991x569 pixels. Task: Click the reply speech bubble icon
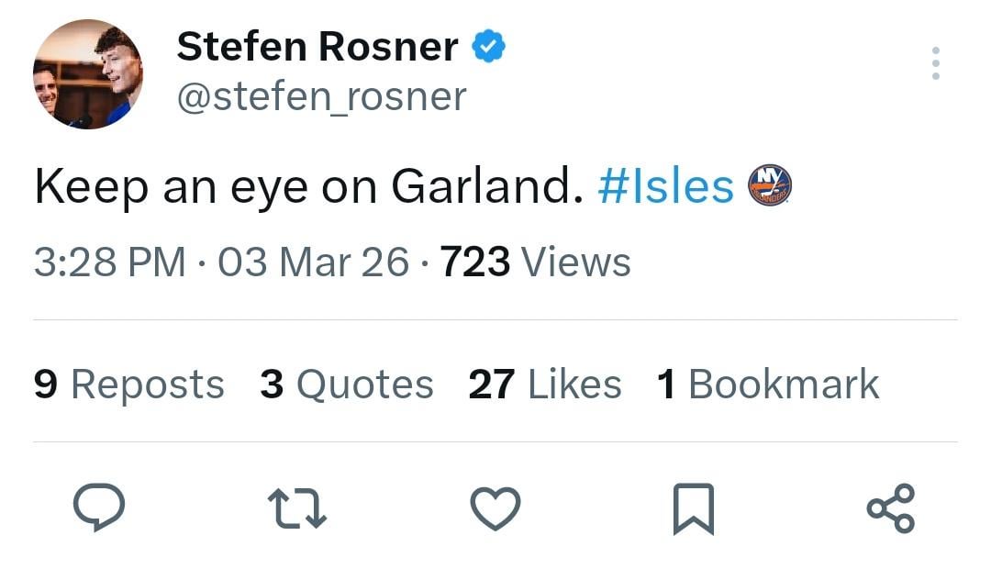tap(98, 508)
